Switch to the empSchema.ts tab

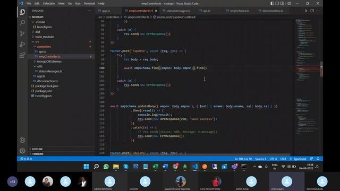point(239,11)
